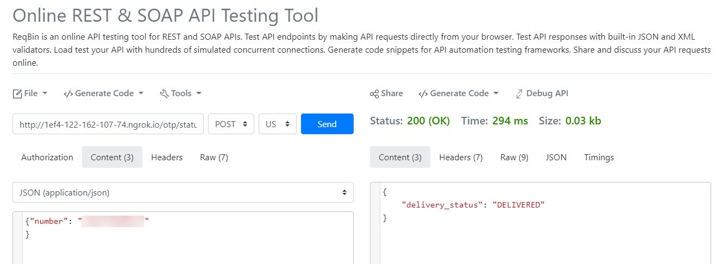Click the "DELIVERED" value in response

tap(518, 205)
